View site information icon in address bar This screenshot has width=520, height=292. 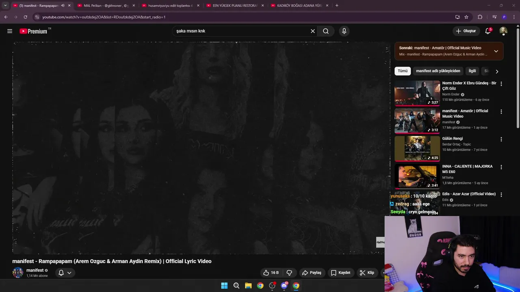(37, 17)
